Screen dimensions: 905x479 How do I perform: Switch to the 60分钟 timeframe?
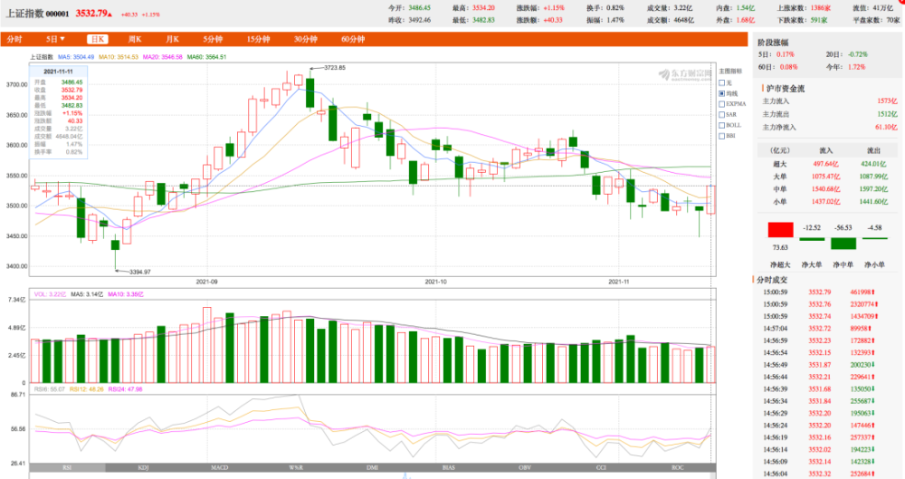pyautogui.click(x=353, y=39)
